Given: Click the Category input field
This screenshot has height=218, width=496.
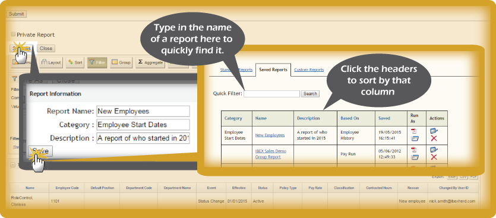Looking at the screenshot, I should click(143, 125).
